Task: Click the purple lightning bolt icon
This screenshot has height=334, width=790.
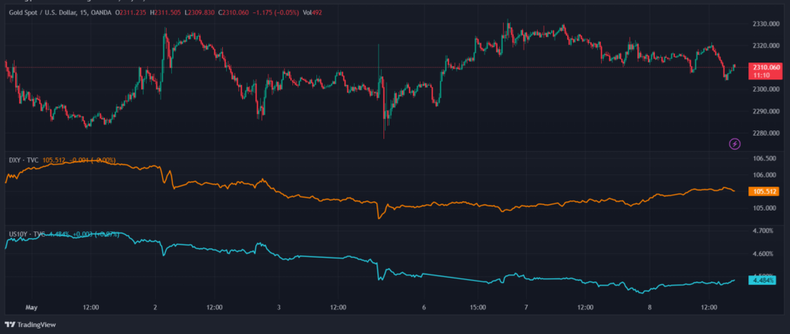Action: tap(734, 143)
